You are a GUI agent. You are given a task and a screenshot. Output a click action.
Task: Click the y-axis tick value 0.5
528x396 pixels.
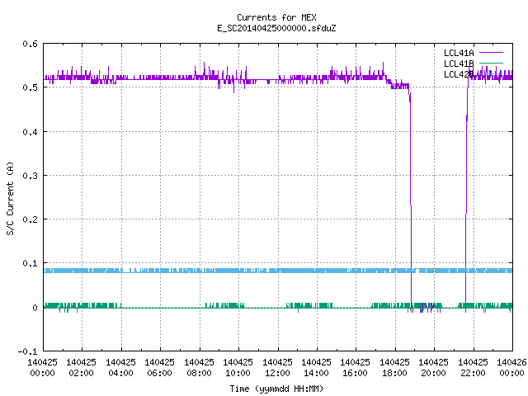point(30,87)
